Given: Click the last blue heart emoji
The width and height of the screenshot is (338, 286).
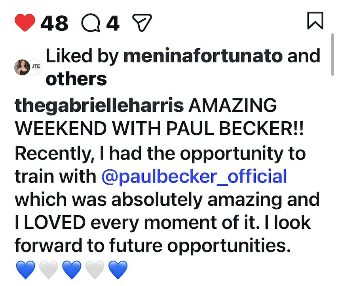Looking at the screenshot, I should click(x=118, y=271).
